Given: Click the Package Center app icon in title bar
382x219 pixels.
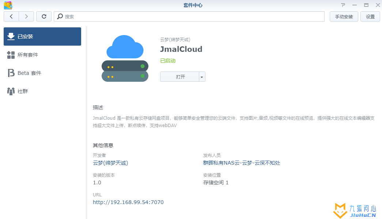Looking at the screenshot, I should [x=8, y=5].
